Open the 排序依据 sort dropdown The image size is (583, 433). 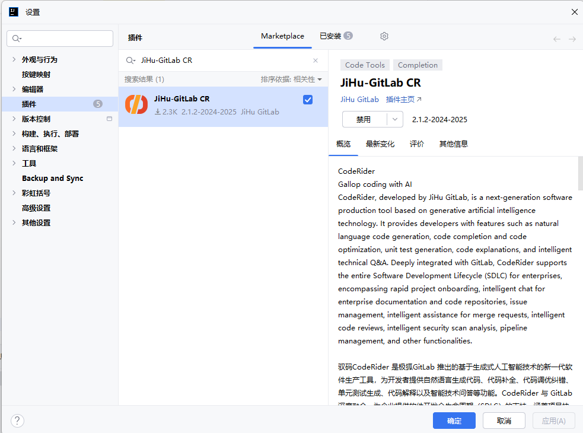coord(291,79)
